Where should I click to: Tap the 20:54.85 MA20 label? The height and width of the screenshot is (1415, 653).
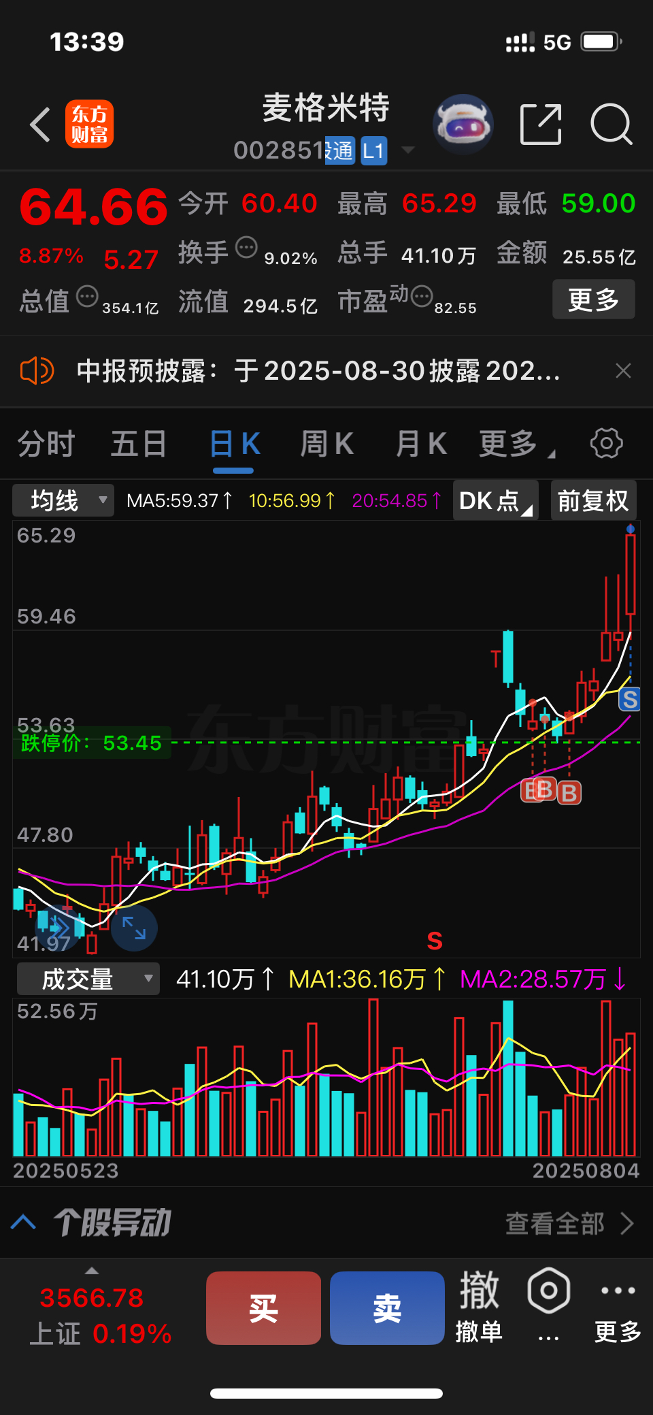click(397, 501)
